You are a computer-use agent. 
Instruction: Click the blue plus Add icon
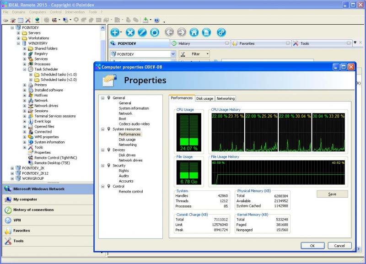tap(114, 32)
